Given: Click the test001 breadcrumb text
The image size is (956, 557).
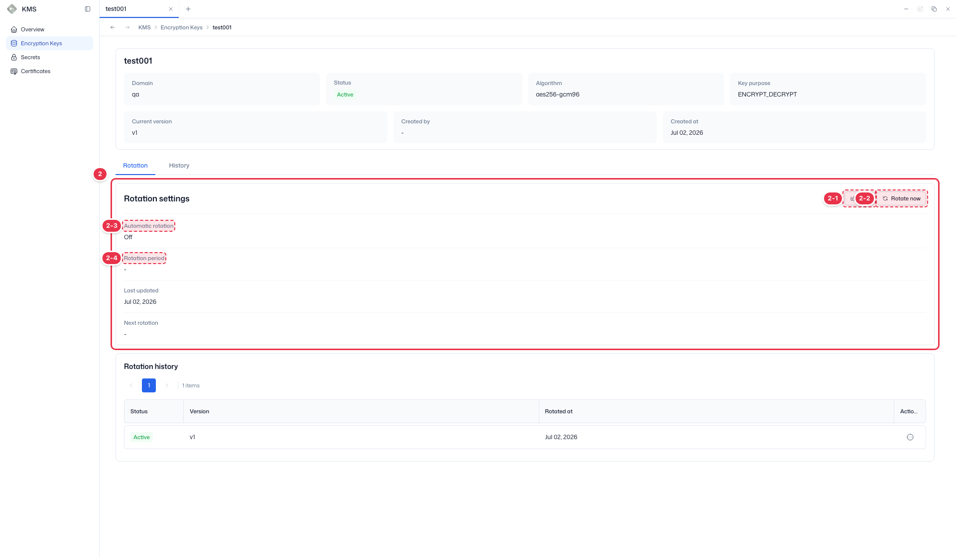Looking at the screenshot, I should pyautogui.click(x=222, y=27).
